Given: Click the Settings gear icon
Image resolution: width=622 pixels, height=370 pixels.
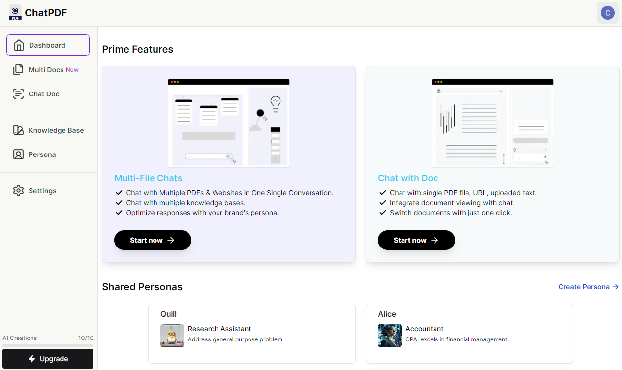Looking at the screenshot, I should [x=18, y=191].
